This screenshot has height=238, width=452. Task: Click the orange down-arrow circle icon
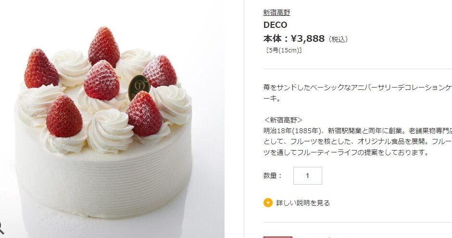[268, 203]
